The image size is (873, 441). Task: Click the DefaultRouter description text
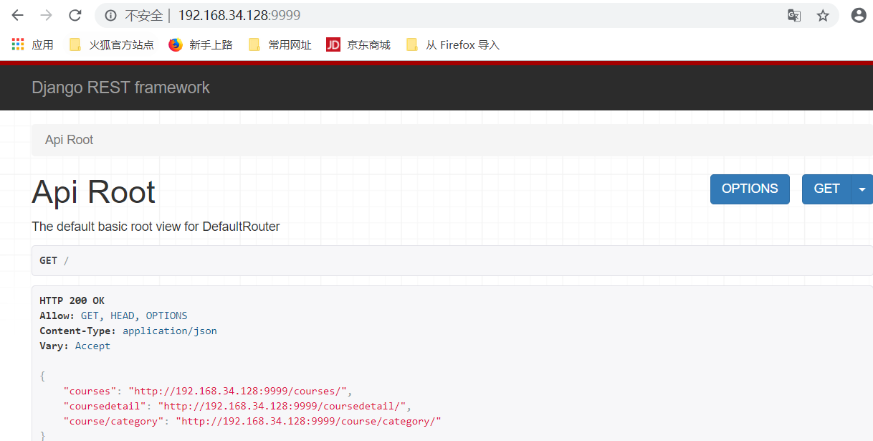pyautogui.click(x=156, y=227)
